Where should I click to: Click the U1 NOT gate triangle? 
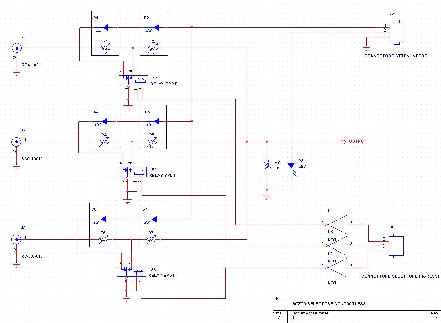pos(337,225)
